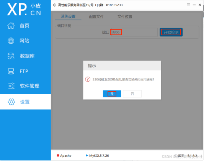Click the globe website icon
Viewport: 204px width, 161px height.
[11, 41]
